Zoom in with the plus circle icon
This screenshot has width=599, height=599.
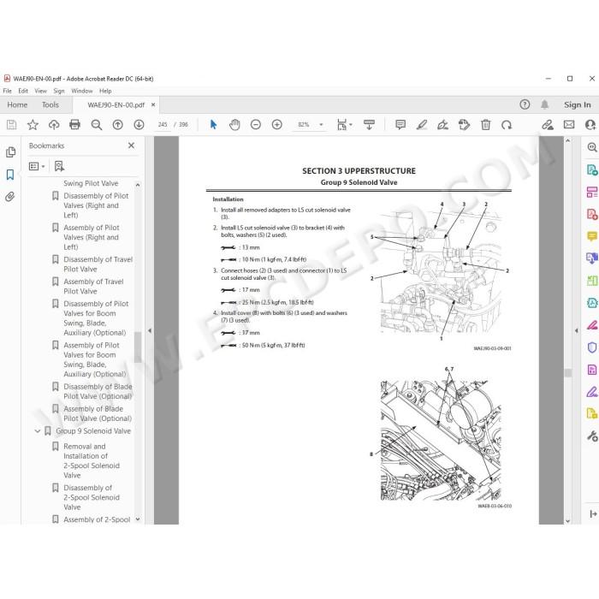click(x=277, y=125)
